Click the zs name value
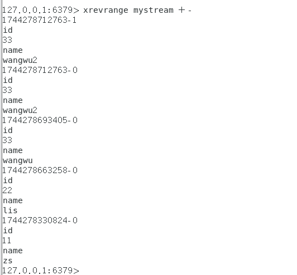Viewport: 297px width, 275px height. pos(8,261)
